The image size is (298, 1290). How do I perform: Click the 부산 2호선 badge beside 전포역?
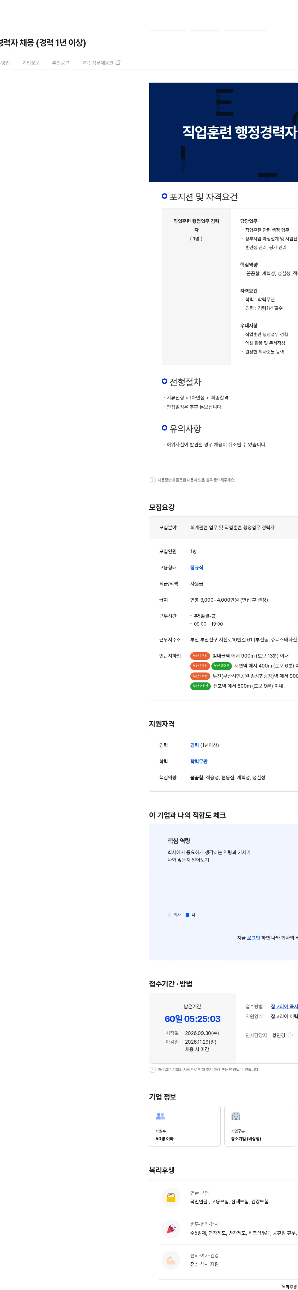click(x=200, y=686)
